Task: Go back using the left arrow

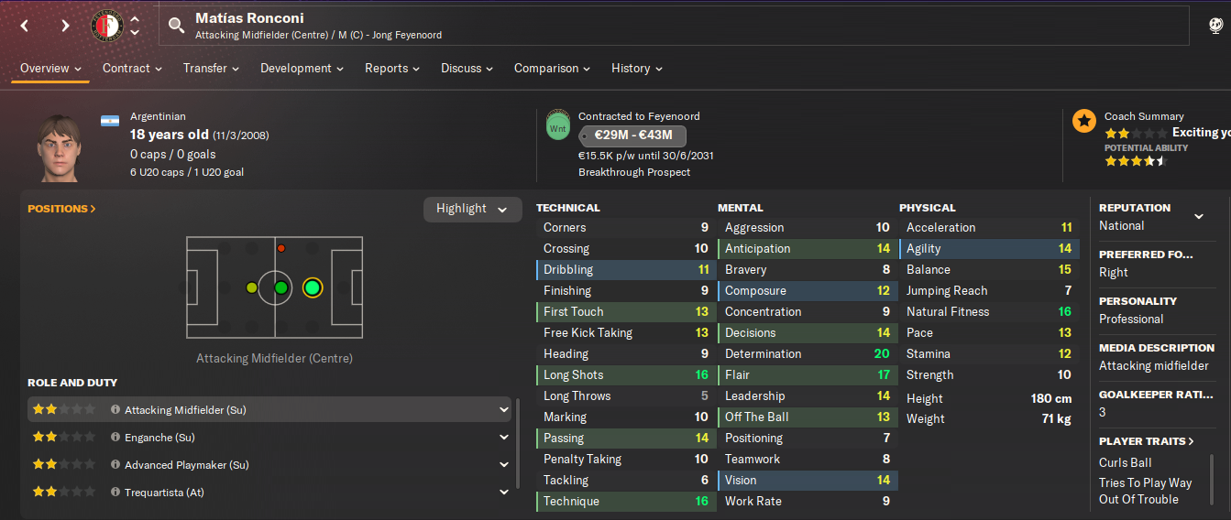Action: 25,26
